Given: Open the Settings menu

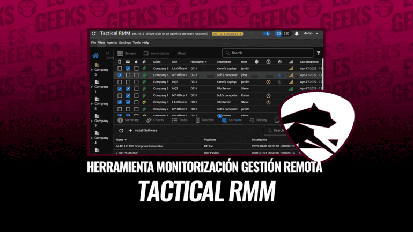Looking at the screenshot, I should [124, 43].
